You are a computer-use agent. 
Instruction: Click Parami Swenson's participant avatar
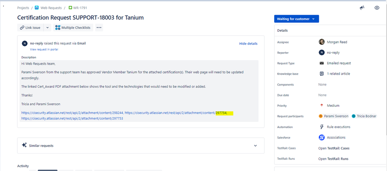click(321, 116)
